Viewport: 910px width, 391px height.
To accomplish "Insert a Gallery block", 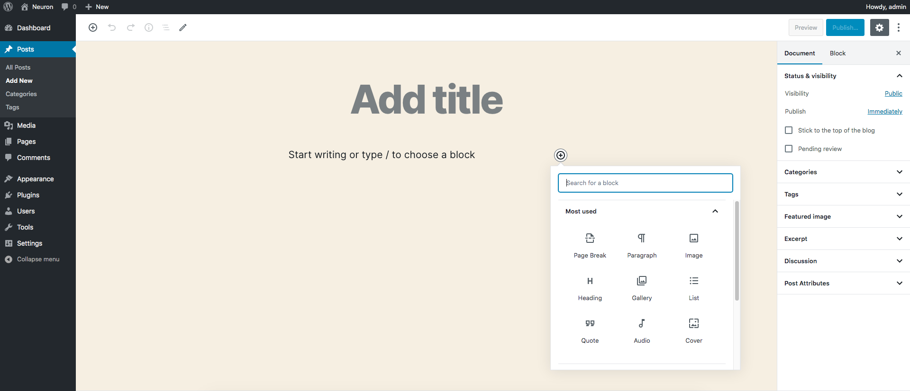I will (x=642, y=288).
